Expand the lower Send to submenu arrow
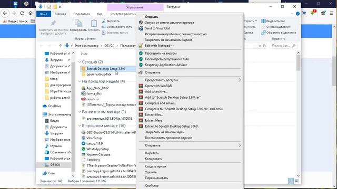The image size is (337, 189). pos(240,145)
